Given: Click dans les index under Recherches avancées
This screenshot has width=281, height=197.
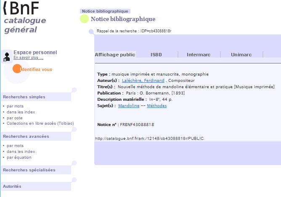Looking at the screenshot, I should [21, 152].
